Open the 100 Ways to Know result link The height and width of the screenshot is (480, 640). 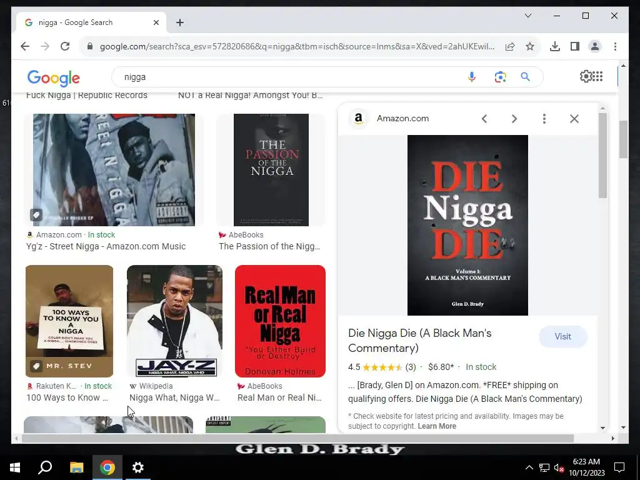(x=67, y=397)
